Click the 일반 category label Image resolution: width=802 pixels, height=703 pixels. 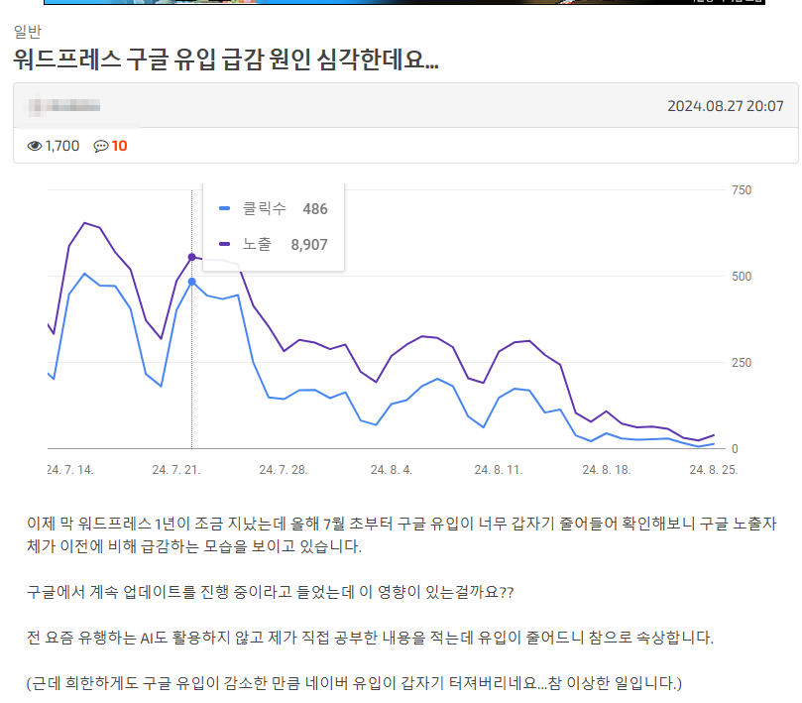tap(27, 32)
